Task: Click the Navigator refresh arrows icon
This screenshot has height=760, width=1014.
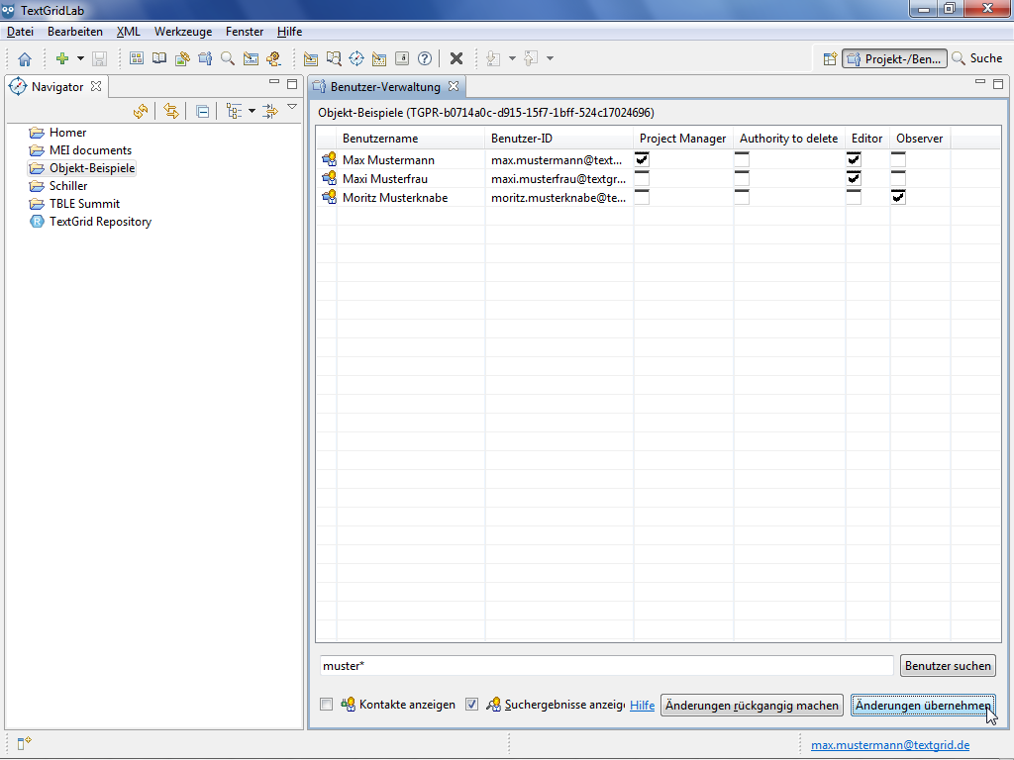Action: pyautogui.click(x=141, y=111)
